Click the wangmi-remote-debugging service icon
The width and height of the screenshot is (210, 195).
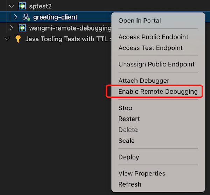tap(22, 28)
